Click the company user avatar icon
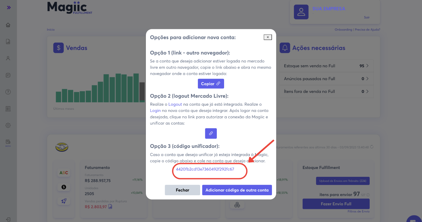The image size is (422, 222). [x=301, y=12]
